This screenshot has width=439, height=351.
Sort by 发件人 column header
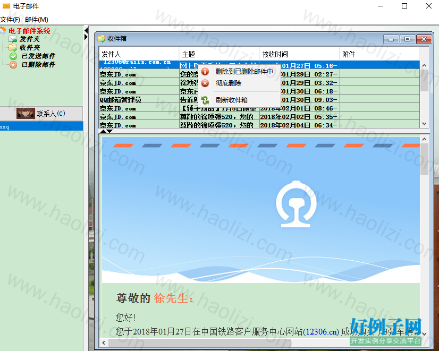point(139,54)
